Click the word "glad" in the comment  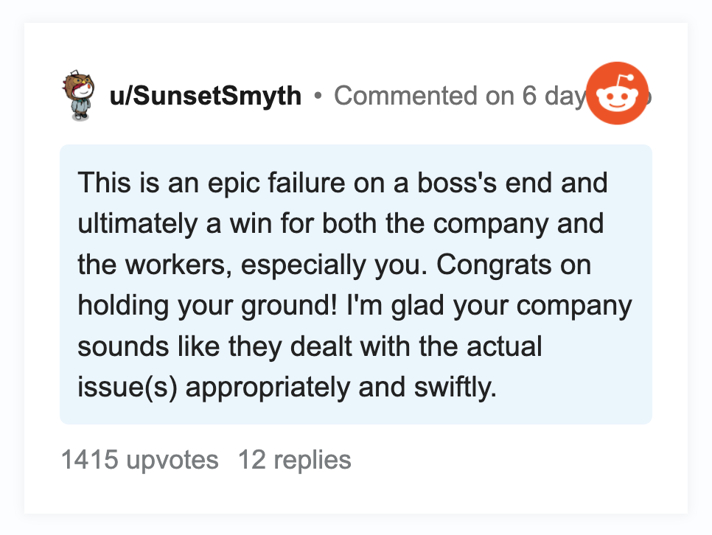418,306
